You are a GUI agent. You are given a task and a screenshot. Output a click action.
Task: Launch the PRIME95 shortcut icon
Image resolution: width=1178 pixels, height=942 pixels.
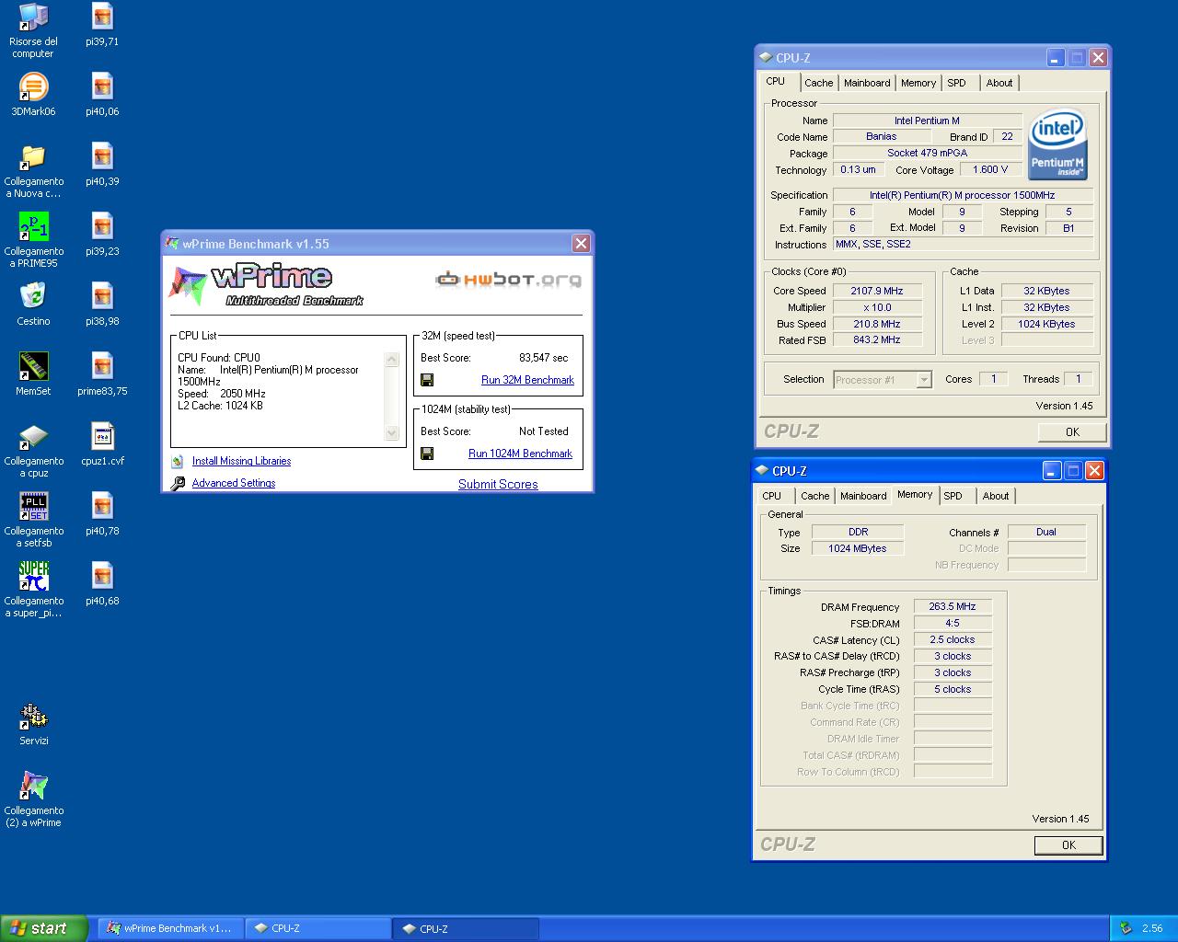pyautogui.click(x=33, y=226)
